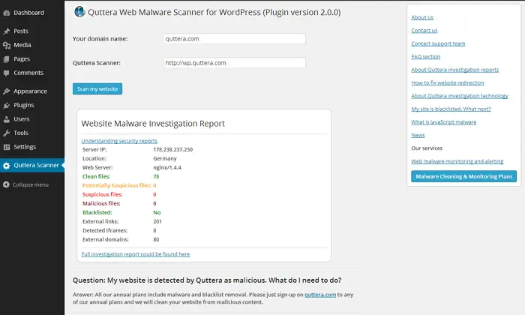Select Users in the admin menu

22,118
